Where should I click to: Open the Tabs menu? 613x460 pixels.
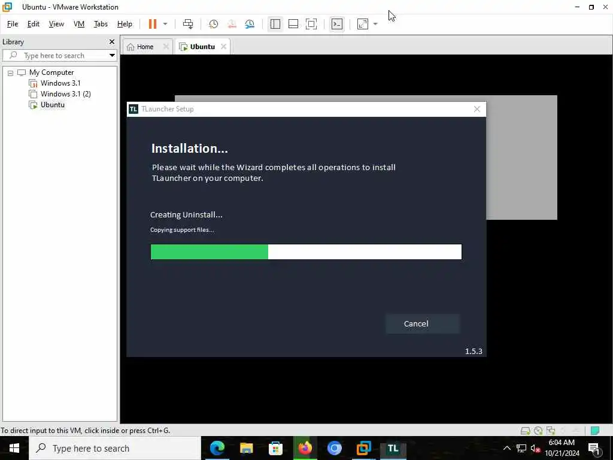(101, 24)
